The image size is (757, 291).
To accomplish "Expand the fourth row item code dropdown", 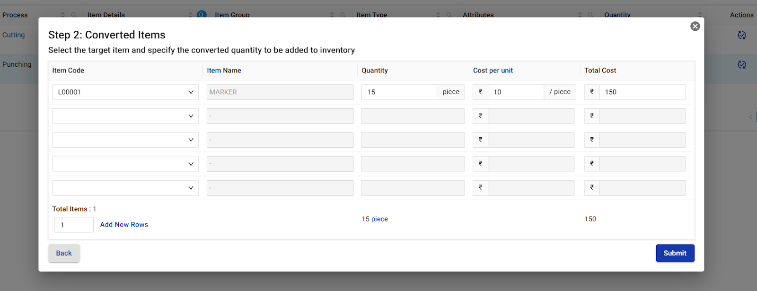I will click(125, 164).
